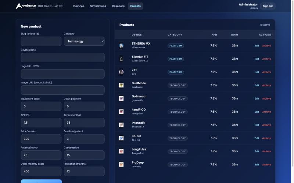Image resolution: width=294 pixels, height=183 pixels.
Task: Select the Presets tab
Action: (135, 6)
